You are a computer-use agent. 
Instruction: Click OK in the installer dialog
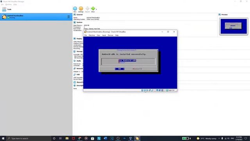pos(120,69)
